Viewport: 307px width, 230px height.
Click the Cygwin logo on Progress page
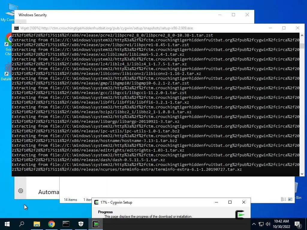point(240,214)
